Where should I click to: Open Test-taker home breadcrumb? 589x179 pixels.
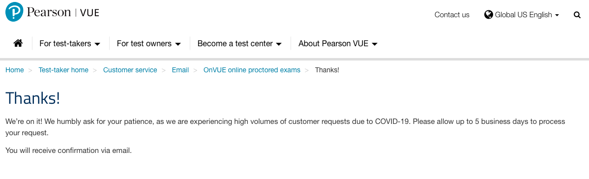[63, 70]
